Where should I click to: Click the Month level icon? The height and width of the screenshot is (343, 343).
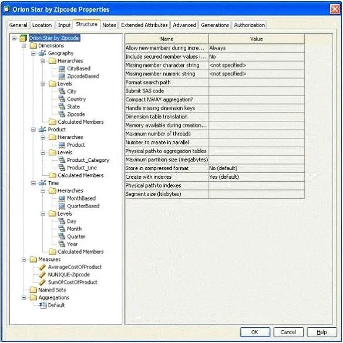(62, 229)
